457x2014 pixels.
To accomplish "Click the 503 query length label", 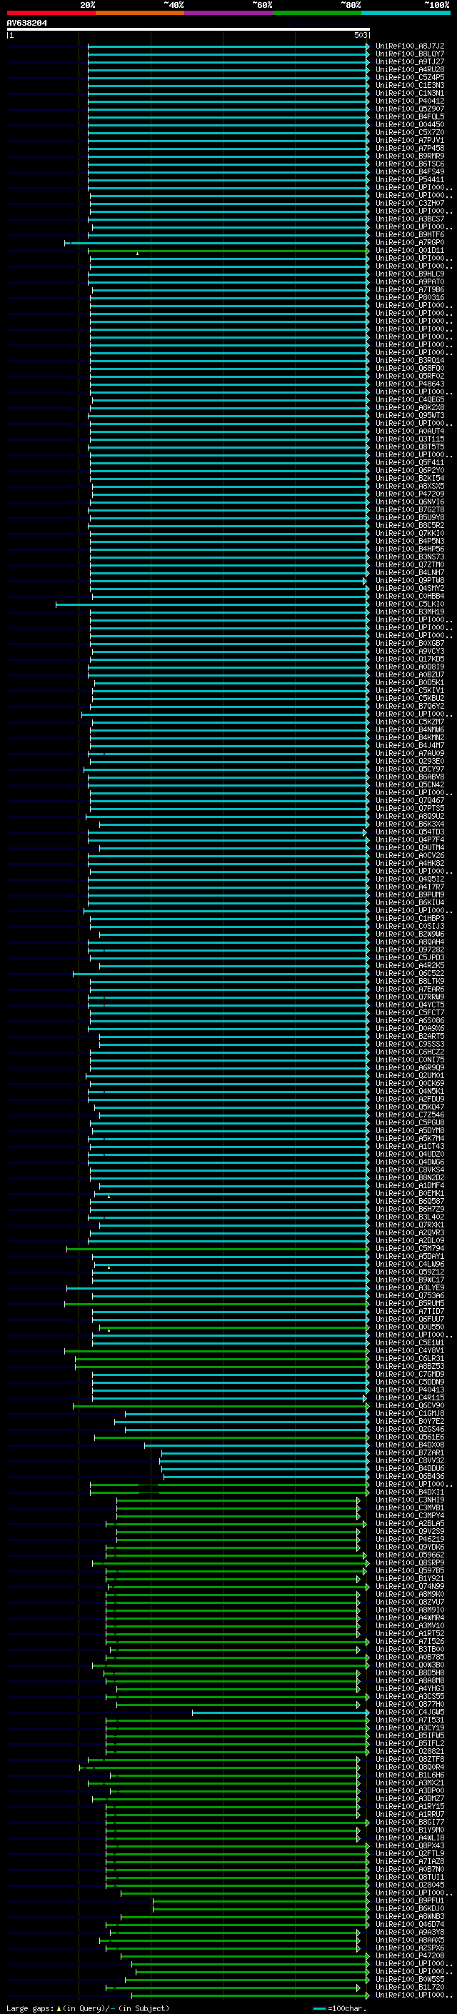I will click(360, 35).
